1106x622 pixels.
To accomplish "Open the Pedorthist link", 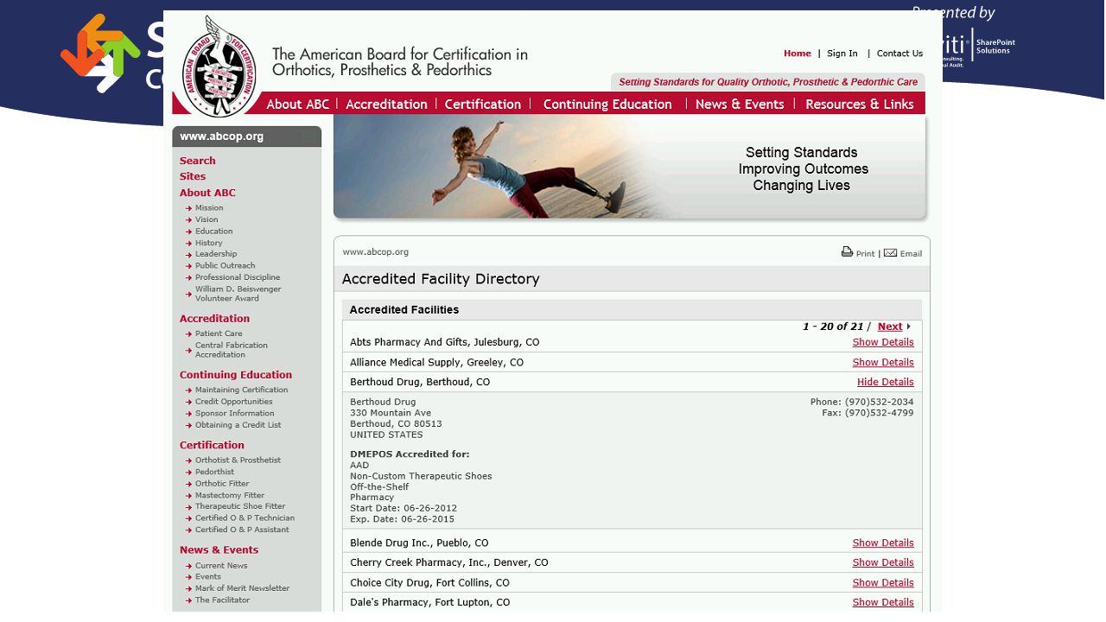I will pyautogui.click(x=214, y=472).
